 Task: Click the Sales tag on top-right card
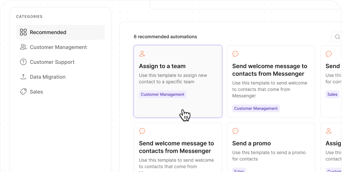[x=332, y=94]
